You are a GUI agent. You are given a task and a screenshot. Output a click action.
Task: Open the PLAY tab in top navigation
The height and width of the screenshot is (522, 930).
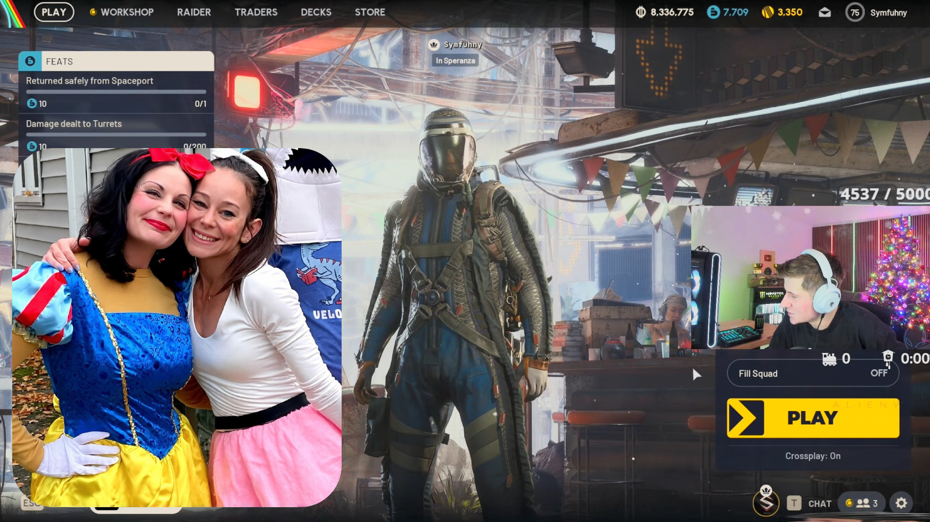point(54,12)
